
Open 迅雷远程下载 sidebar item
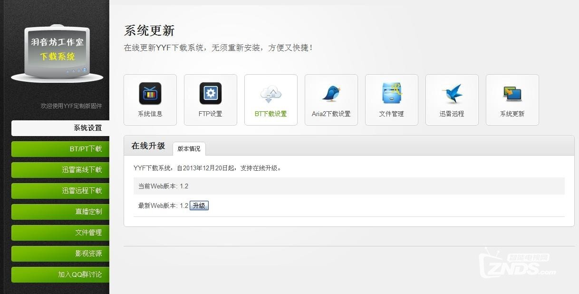[x=61, y=191]
